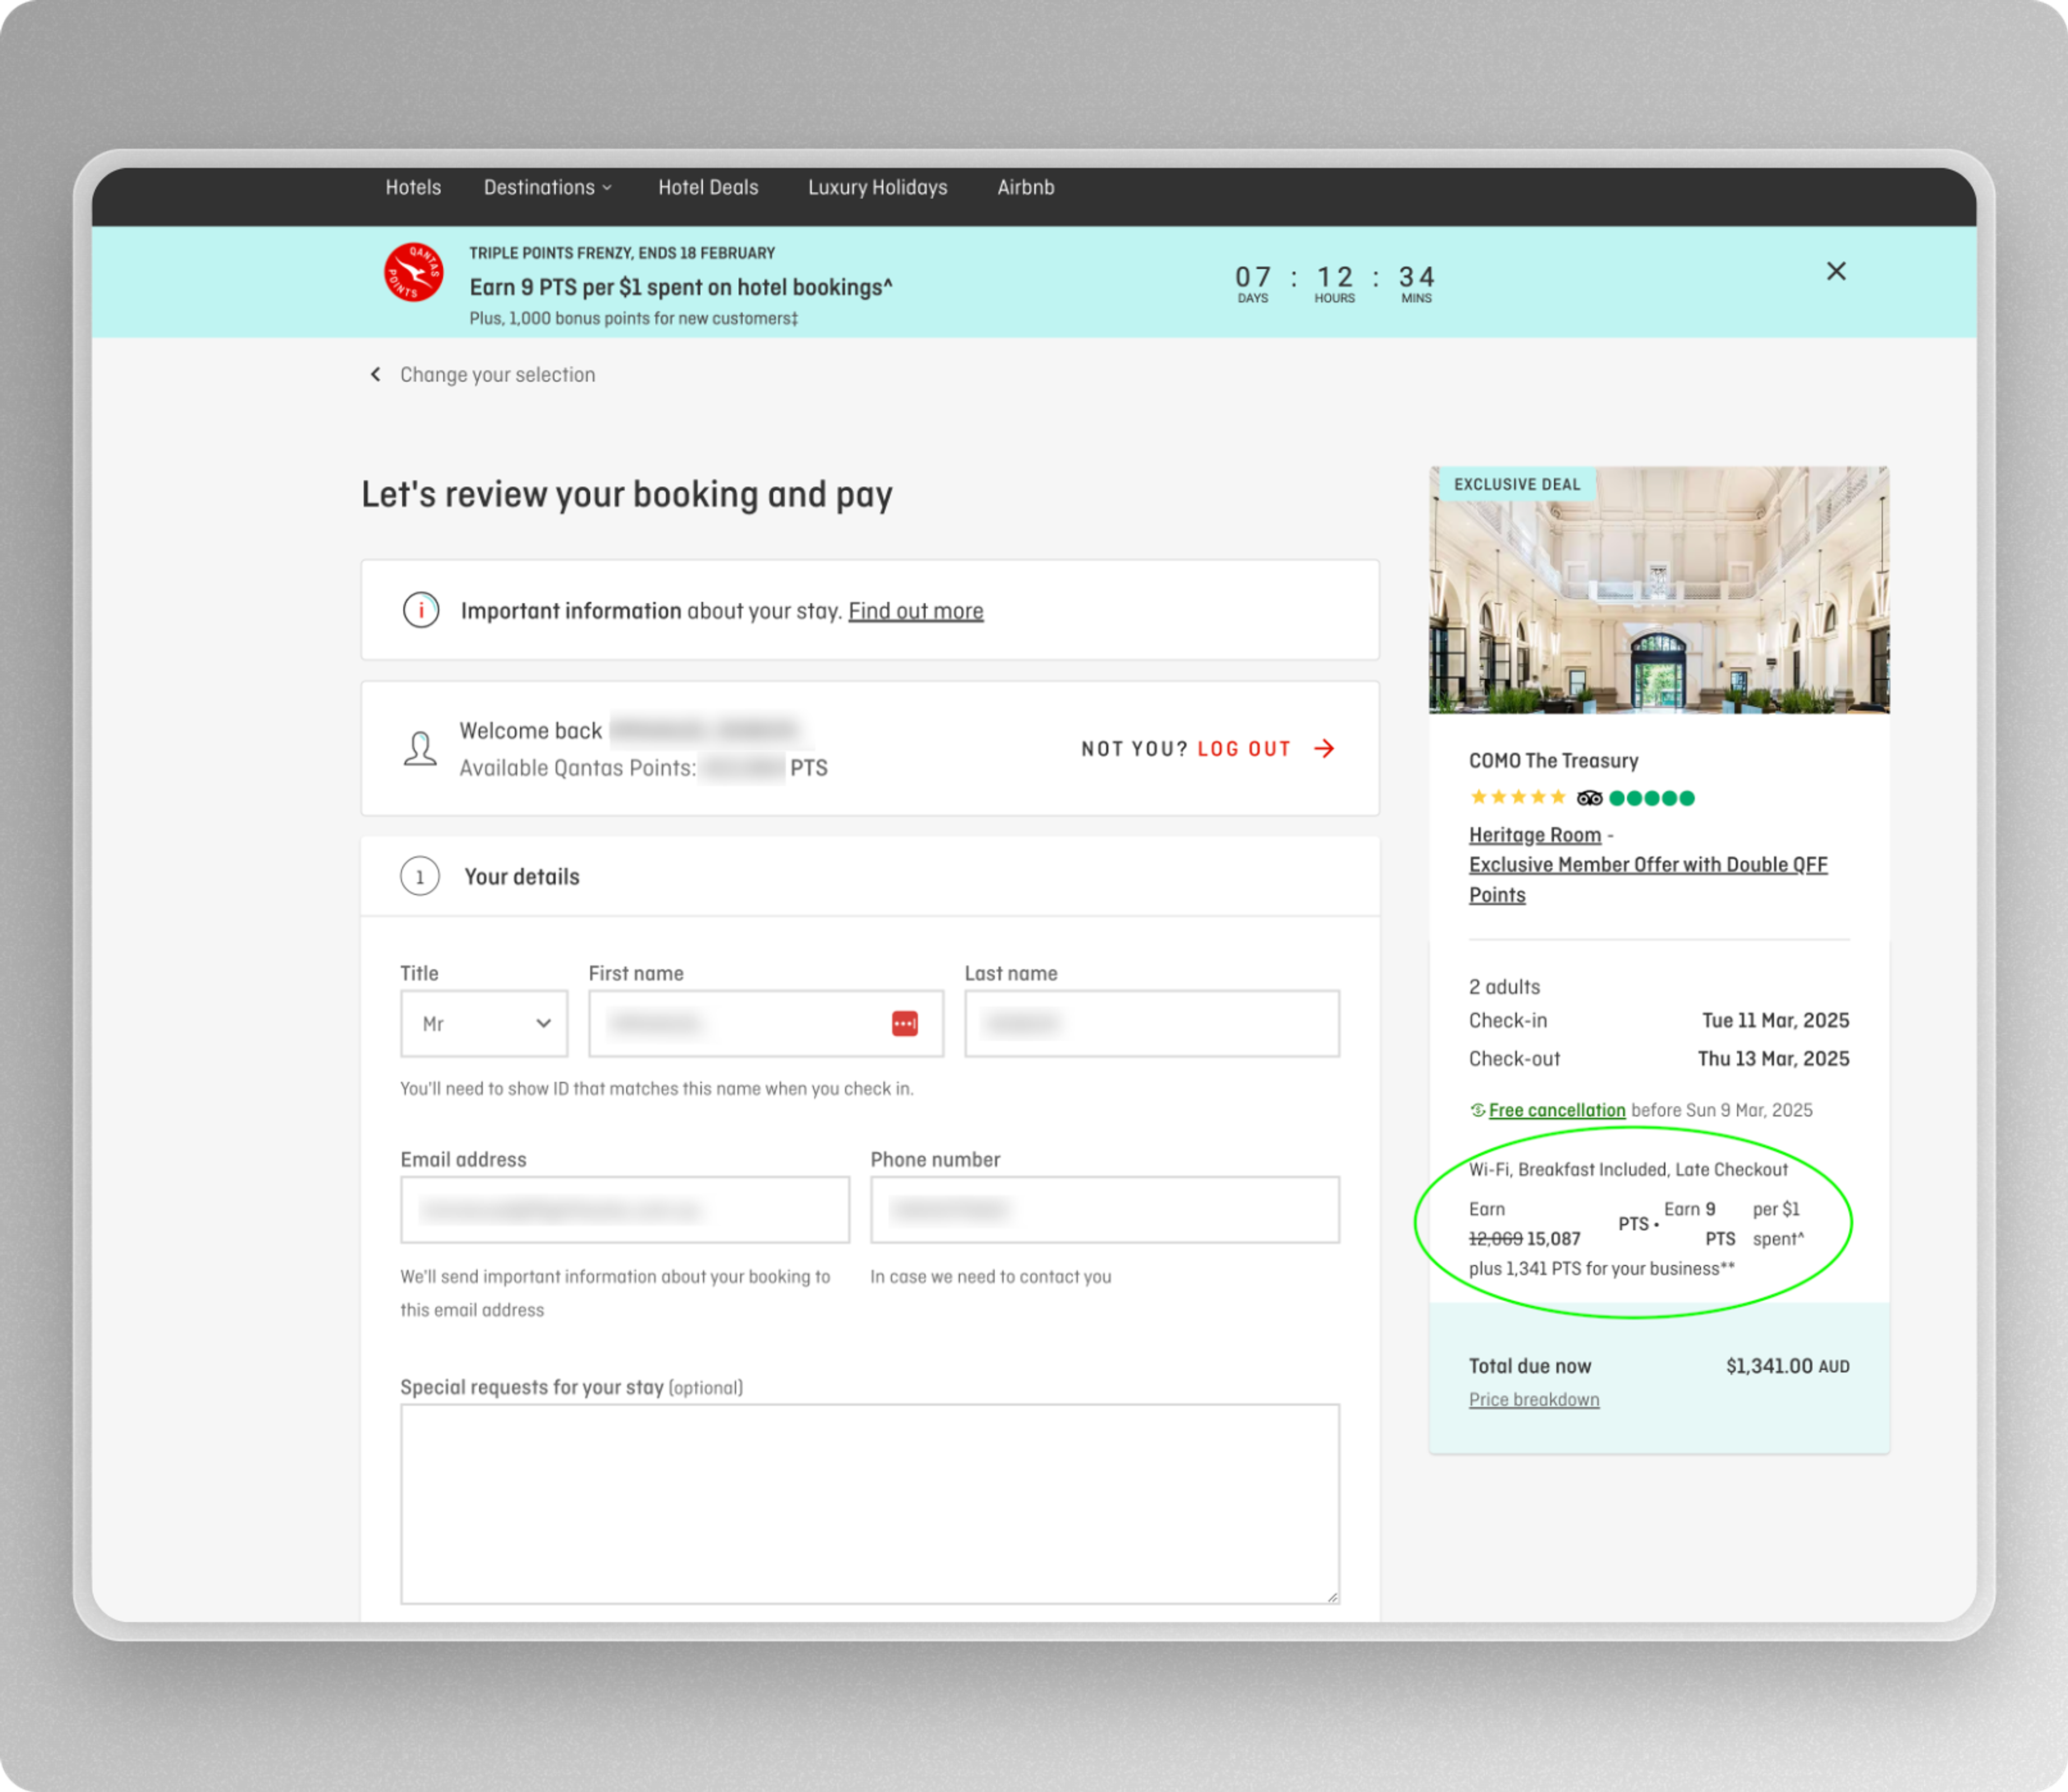This screenshot has height=1792, width=2068.
Task: Click the close banner X icon
Action: click(1836, 273)
